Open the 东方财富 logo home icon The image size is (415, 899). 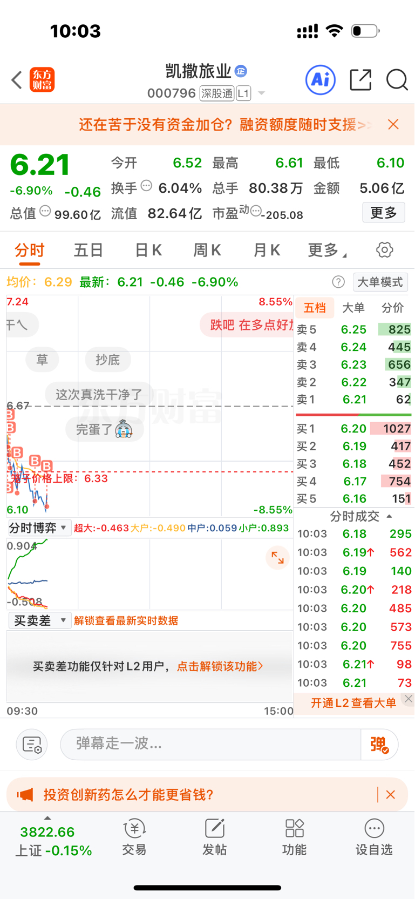click(x=42, y=80)
